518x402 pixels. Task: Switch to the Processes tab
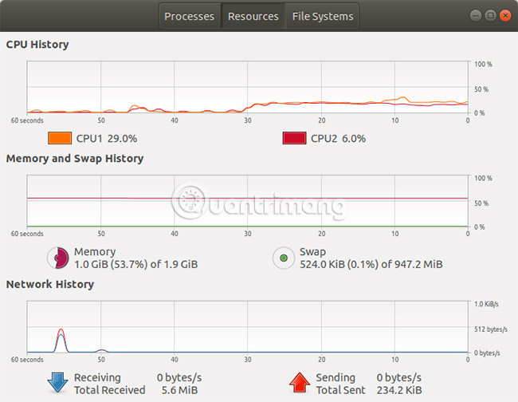tap(190, 16)
